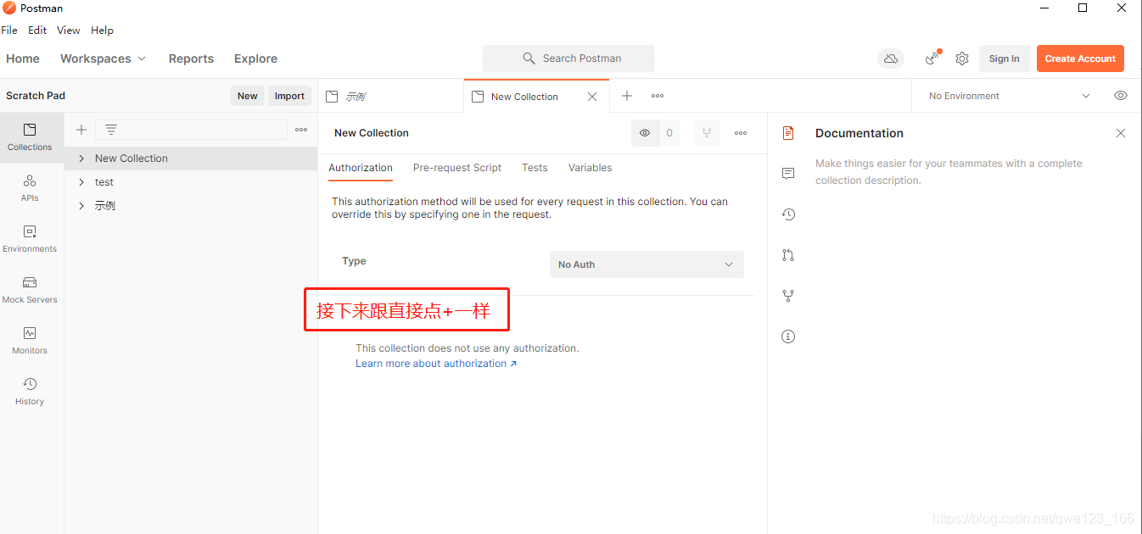Toggle the watch collection eye button
Viewport: 1142px width, 534px height.
645,133
